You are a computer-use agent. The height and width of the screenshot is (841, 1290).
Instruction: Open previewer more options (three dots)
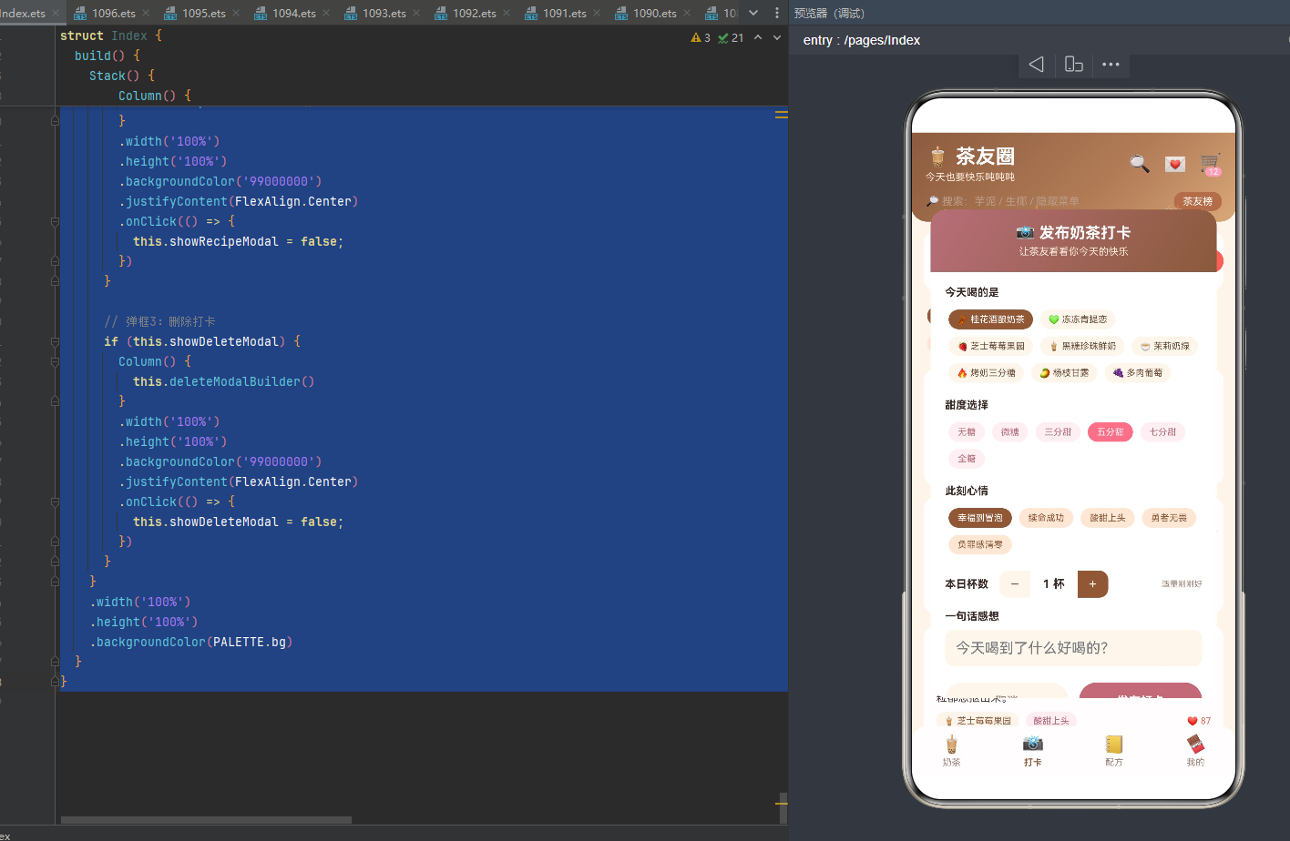pyautogui.click(x=1111, y=65)
